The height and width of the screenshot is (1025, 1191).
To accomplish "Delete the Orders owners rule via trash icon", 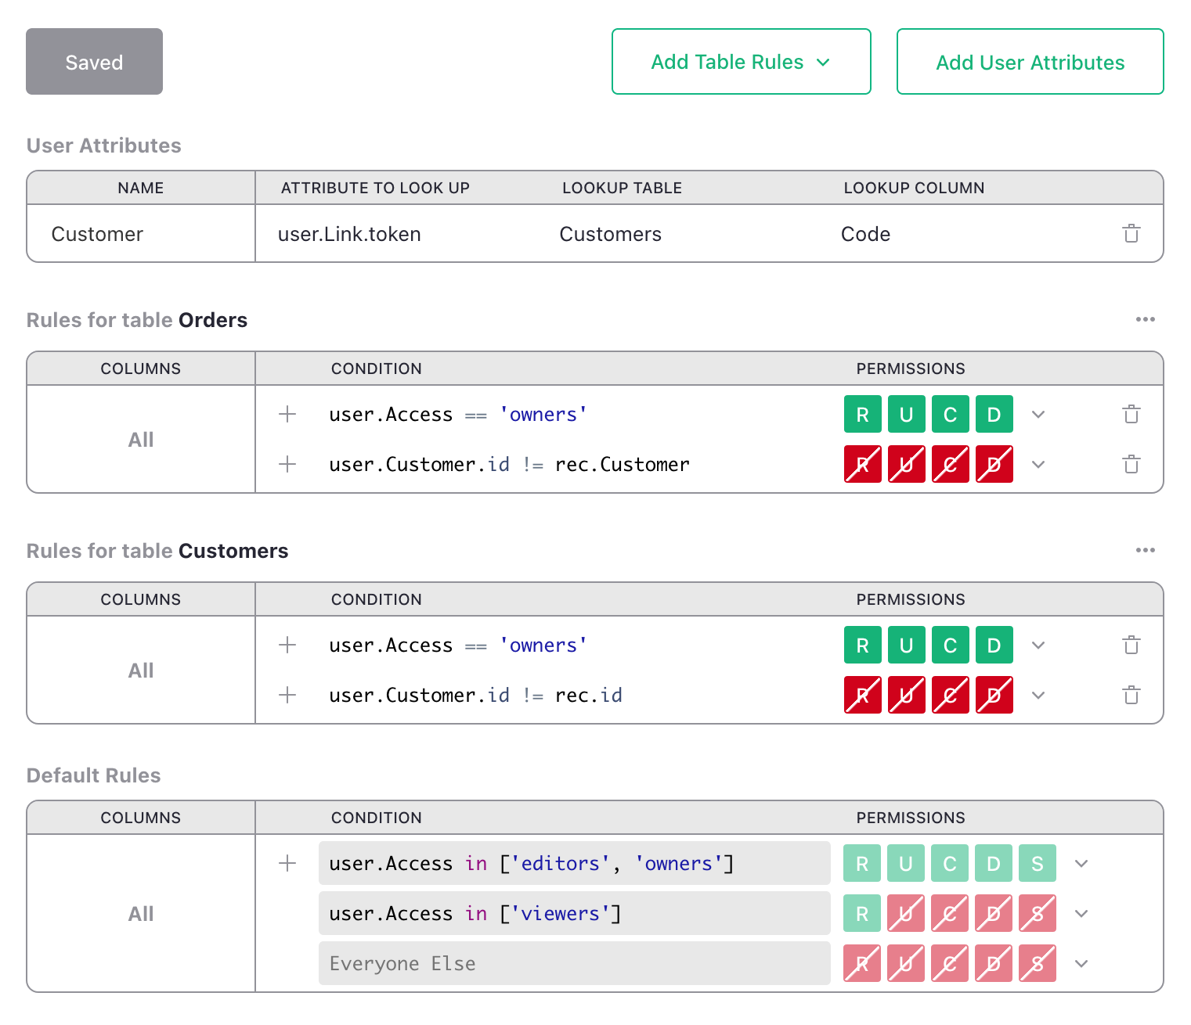I will click(x=1131, y=415).
